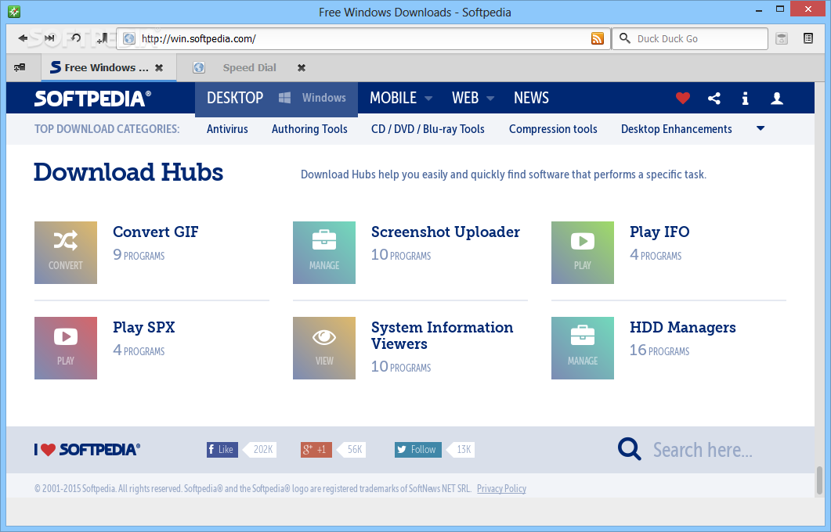This screenshot has height=532, width=831.
Task: Click the 56K plus-one count
Action: click(x=353, y=449)
